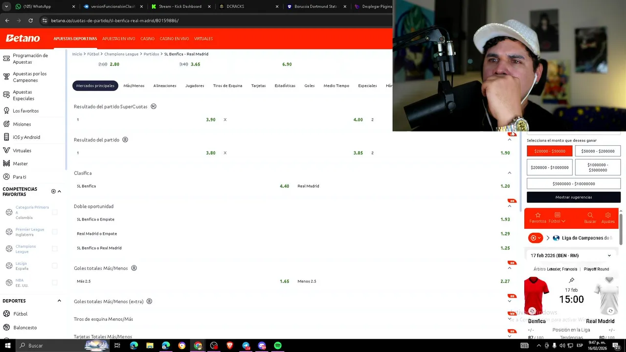Tick the NBA EE. UU. checkbox

(x=55, y=283)
